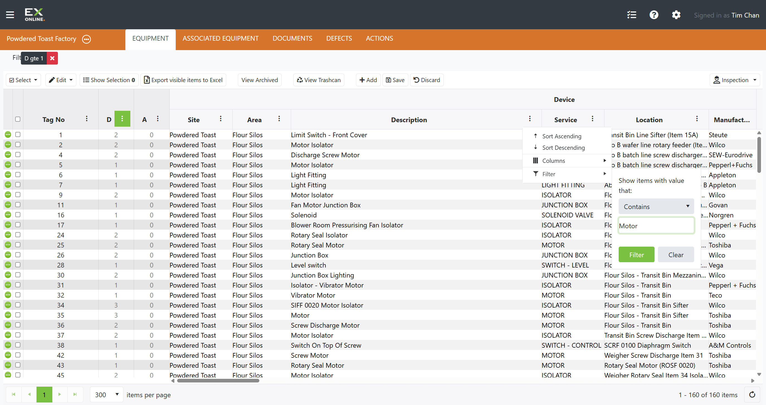Screen dimensions: 766x405
Task: Open the Edit dropdown
Action: click(x=61, y=80)
